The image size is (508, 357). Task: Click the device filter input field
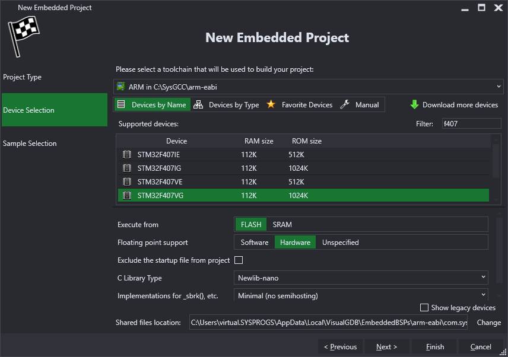[x=471, y=123]
